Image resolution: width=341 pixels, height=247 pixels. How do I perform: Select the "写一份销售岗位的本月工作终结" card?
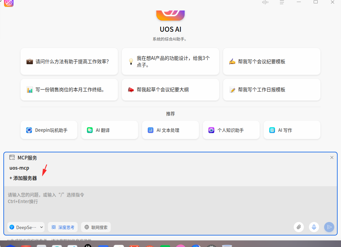69,90
